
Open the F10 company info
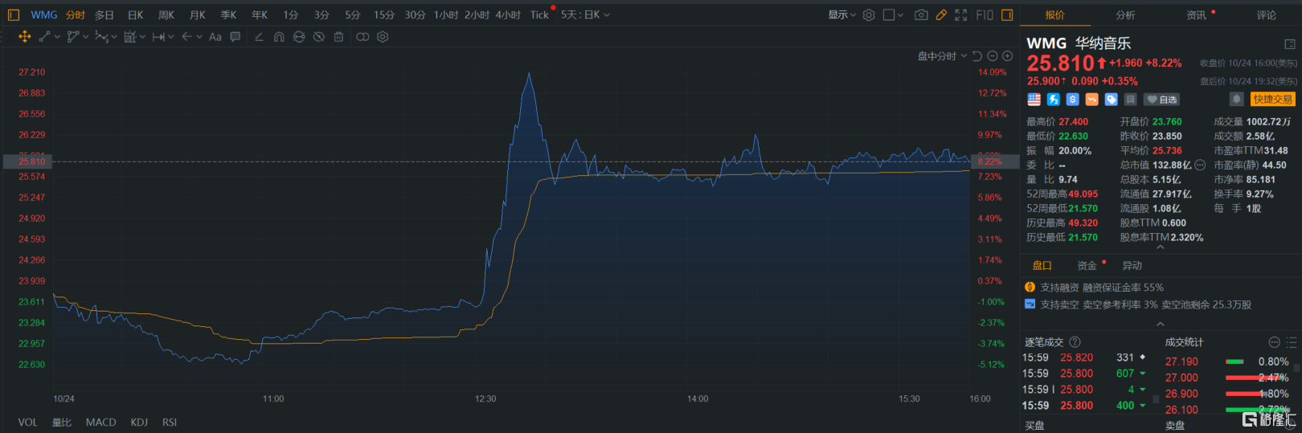(985, 14)
